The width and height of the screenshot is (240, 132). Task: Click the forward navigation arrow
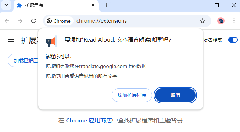[x=20, y=21]
